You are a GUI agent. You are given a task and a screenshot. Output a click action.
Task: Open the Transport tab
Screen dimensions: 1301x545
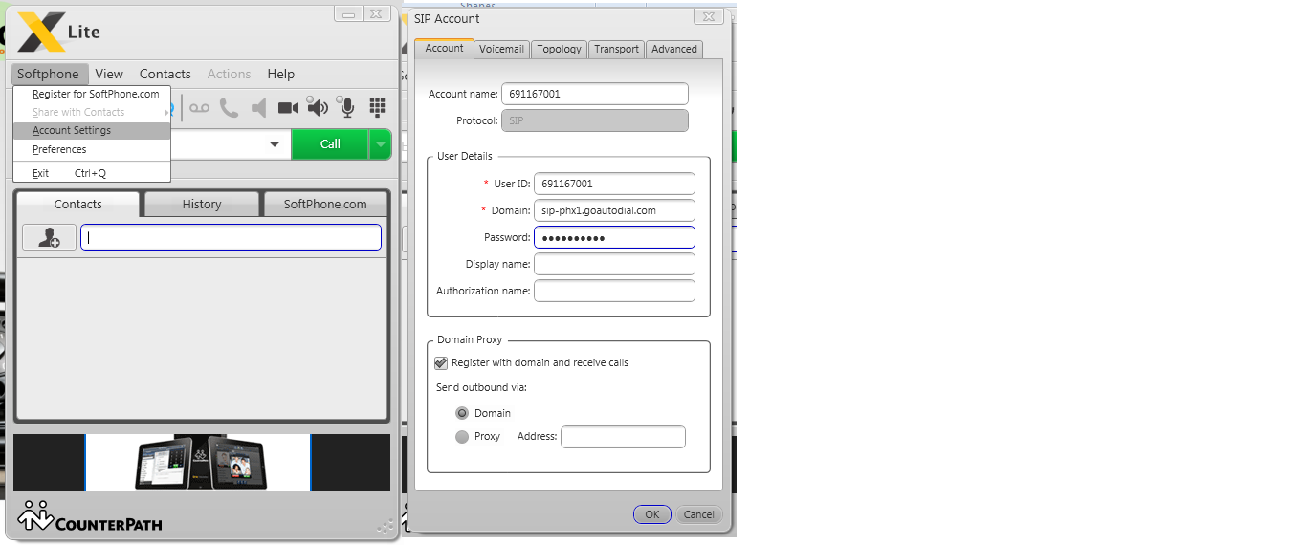pyautogui.click(x=616, y=49)
